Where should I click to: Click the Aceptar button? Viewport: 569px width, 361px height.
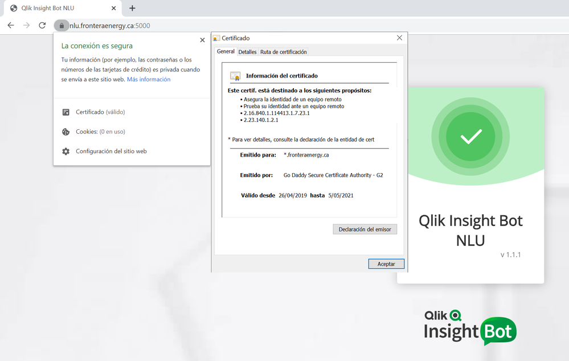tap(386, 264)
